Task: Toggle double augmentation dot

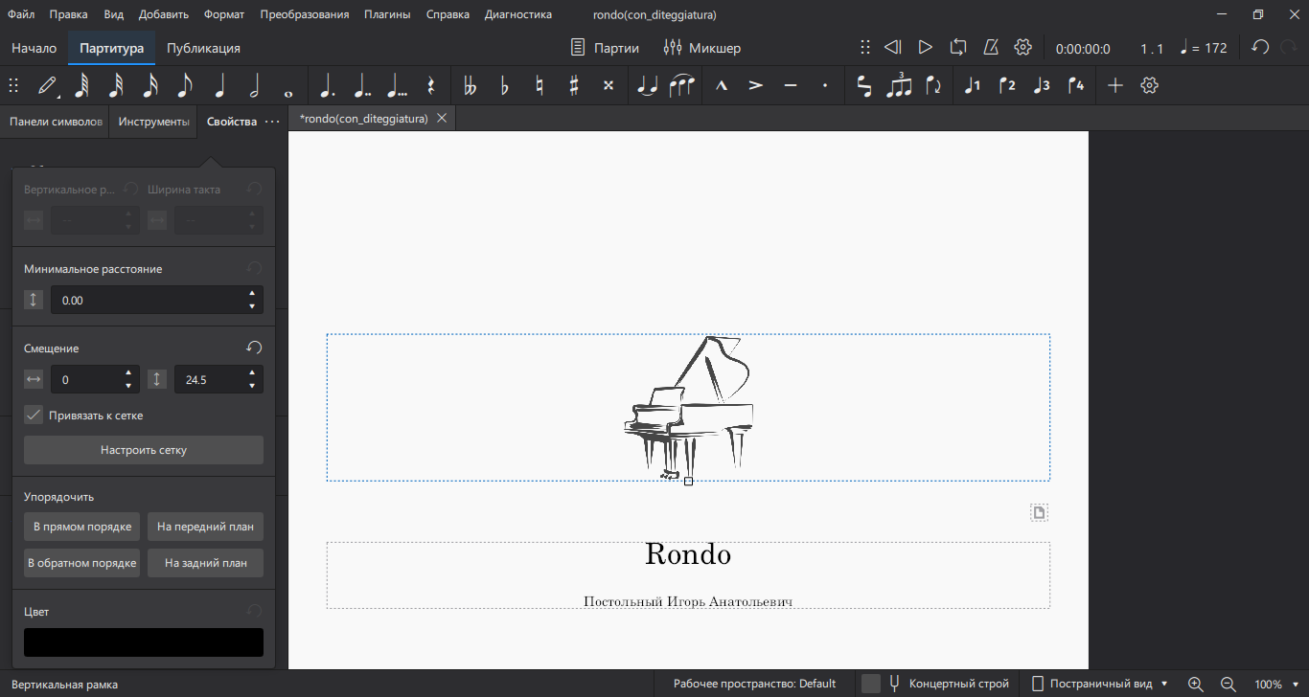Action: pos(361,85)
